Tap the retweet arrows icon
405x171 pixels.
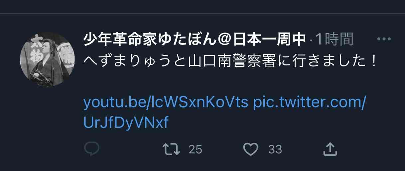(173, 149)
